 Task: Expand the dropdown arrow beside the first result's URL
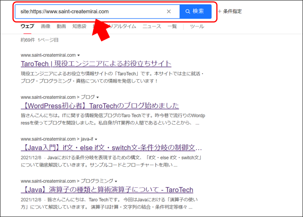pyautogui.click(x=79, y=55)
